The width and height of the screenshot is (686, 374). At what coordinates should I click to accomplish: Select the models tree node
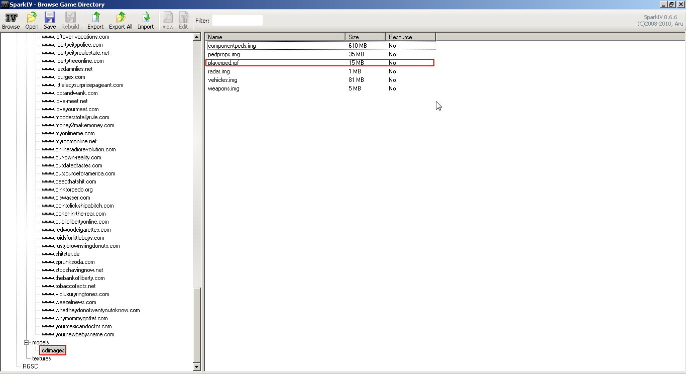click(x=41, y=342)
